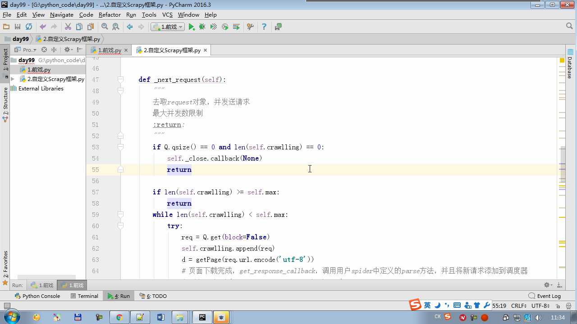The width and height of the screenshot is (577, 324).
Task: Fold the docstring marker at line 48
Action: click(120, 91)
